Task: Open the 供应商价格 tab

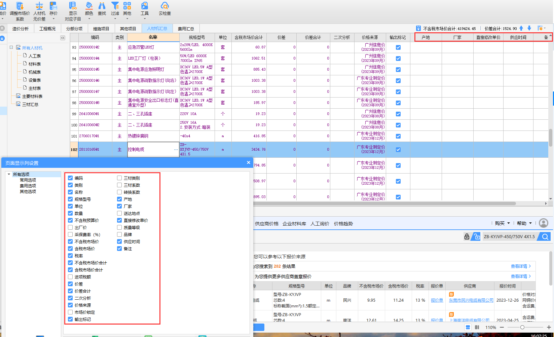Action: [x=267, y=224]
